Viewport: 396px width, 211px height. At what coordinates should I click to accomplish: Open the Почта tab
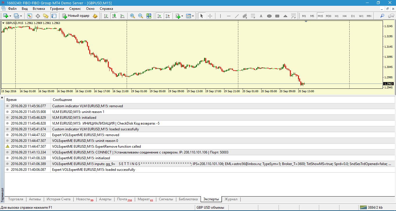click(124, 199)
